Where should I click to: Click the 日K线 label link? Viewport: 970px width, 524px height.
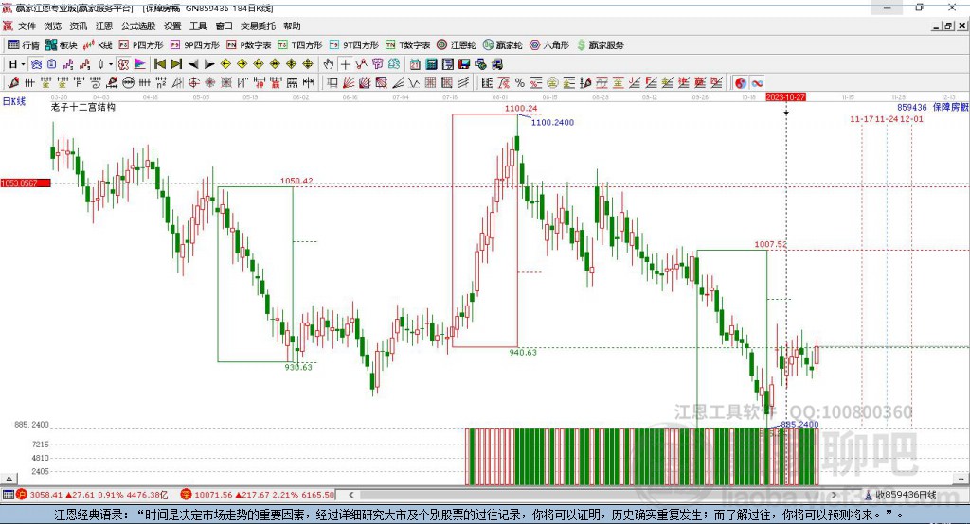14,100
